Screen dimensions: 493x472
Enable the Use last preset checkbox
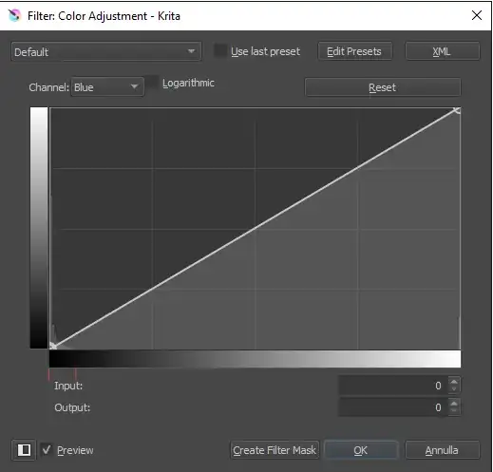coord(220,50)
